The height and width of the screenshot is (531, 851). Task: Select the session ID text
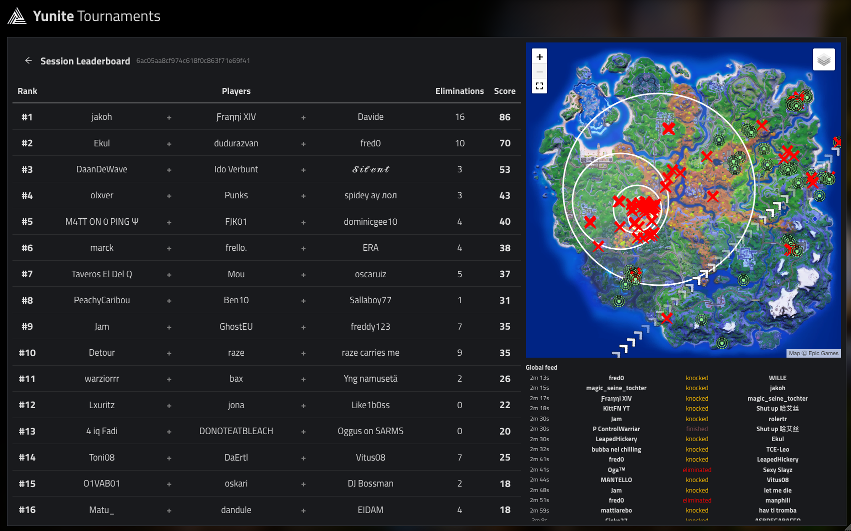pyautogui.click(x=193, y=61)
